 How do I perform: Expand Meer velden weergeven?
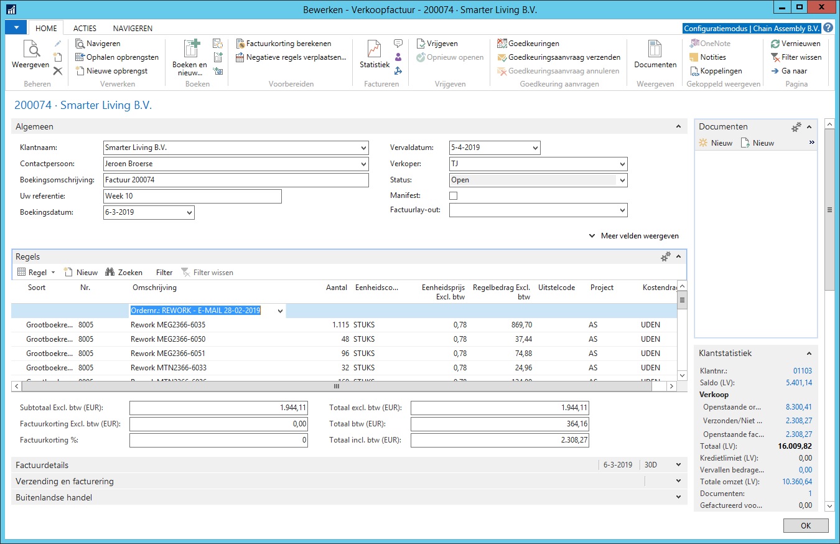634,236
